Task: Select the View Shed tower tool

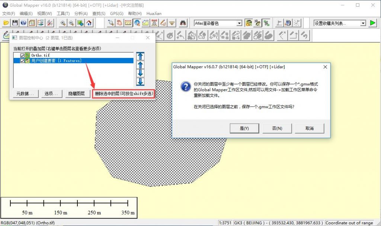Action: coord(154,23)
